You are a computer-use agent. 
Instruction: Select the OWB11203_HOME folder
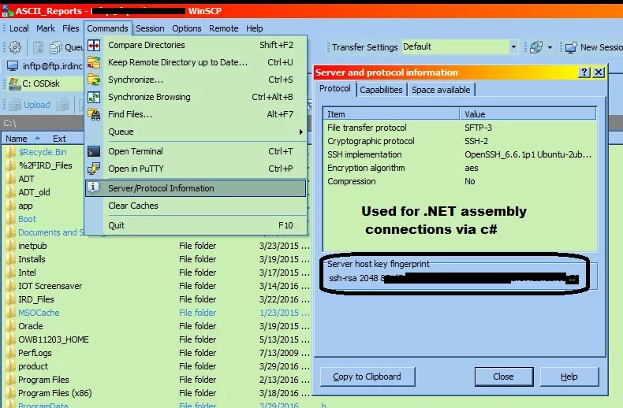coord(54,339)
